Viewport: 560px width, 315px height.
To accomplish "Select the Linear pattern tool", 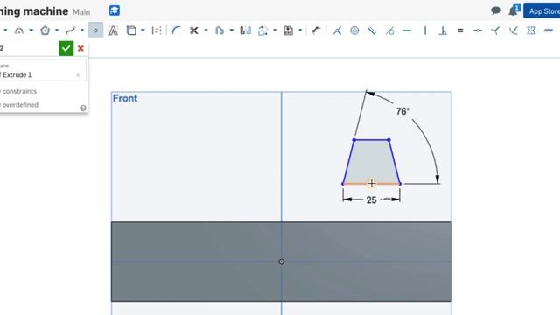I will point(262,31).
